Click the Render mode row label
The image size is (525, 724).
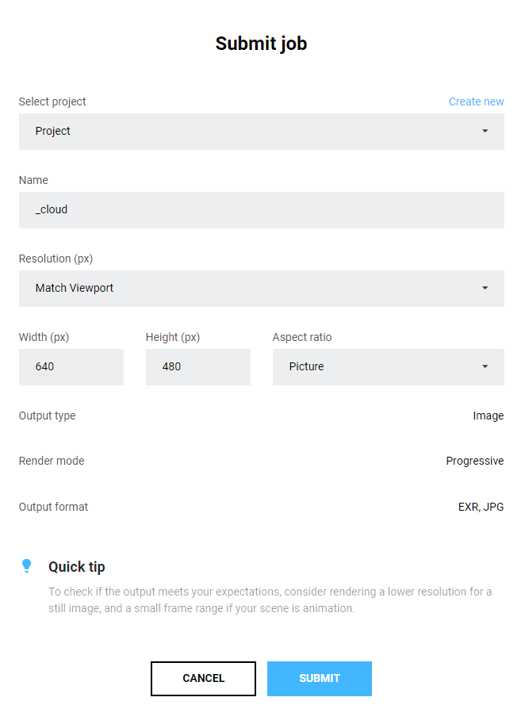point(51,461)
